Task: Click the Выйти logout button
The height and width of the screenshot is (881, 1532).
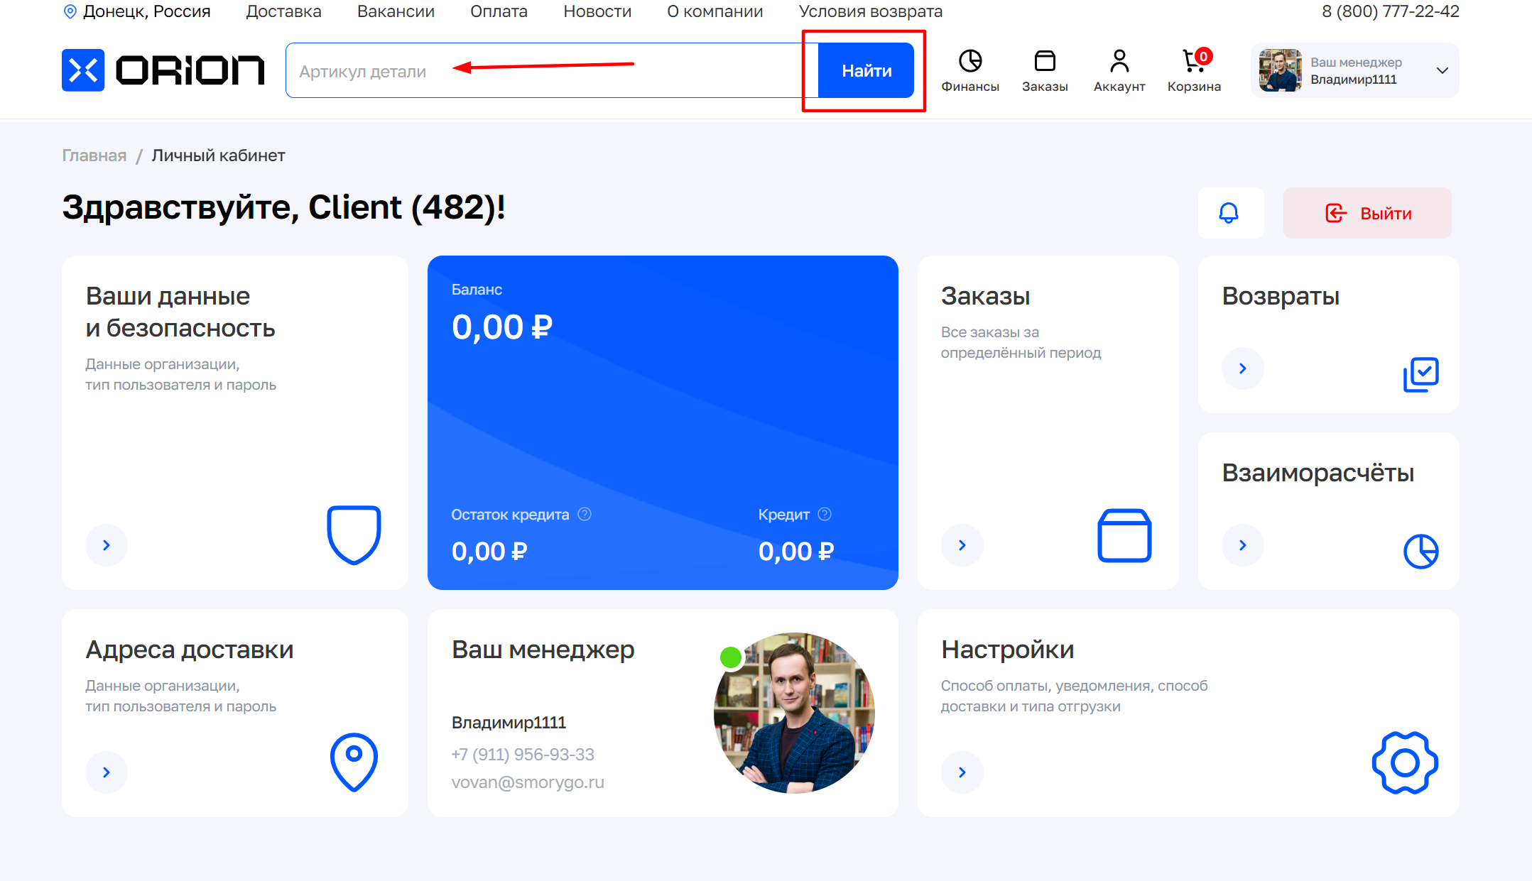Action: 1367,213
